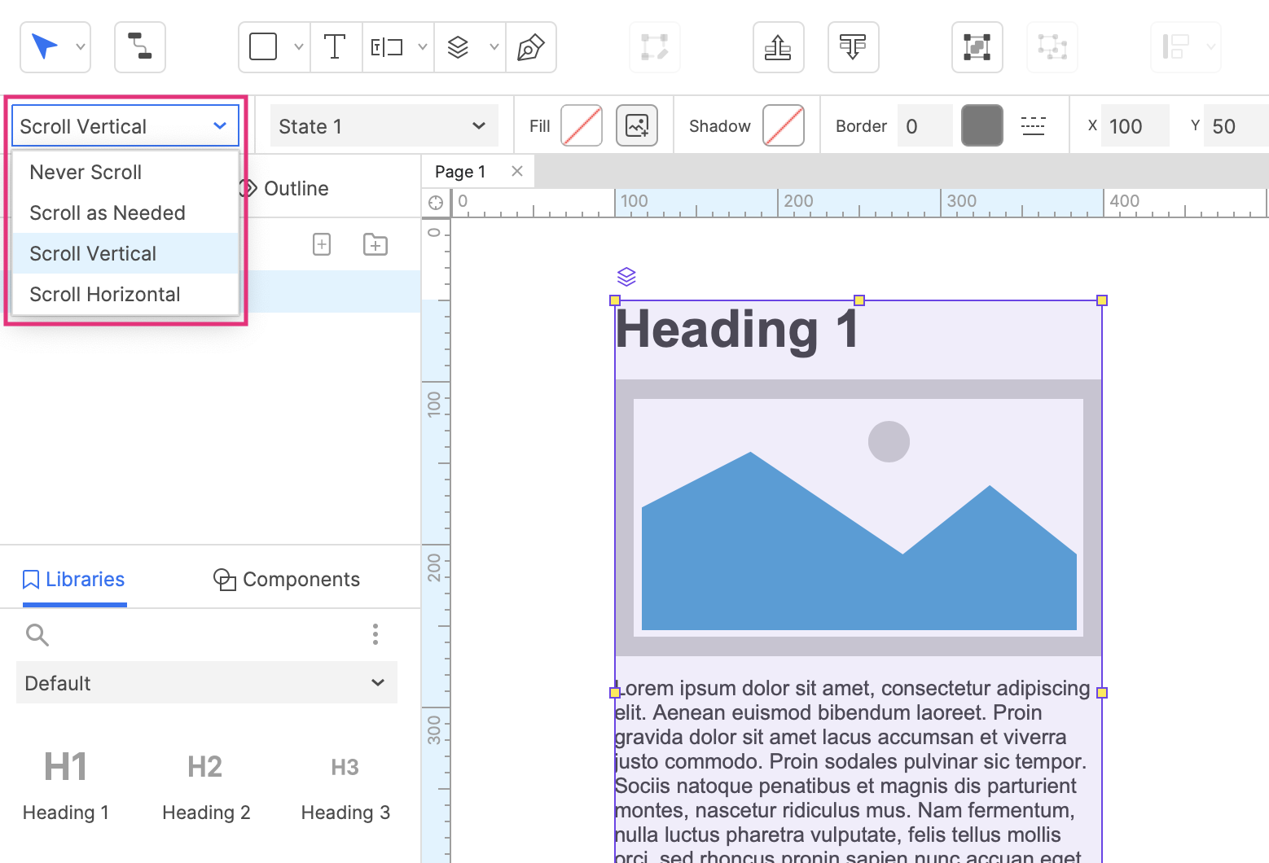
Task: Select the connector tool
Action: click(140, 47)
